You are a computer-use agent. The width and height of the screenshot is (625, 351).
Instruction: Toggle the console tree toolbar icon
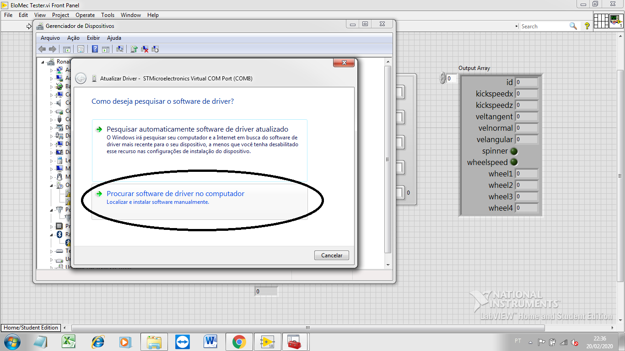(x=66, y=49)
